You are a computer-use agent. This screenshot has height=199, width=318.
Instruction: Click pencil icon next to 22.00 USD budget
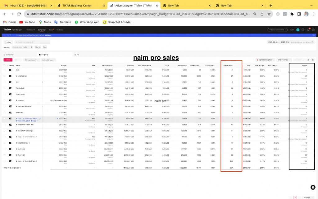pos(57,118)
